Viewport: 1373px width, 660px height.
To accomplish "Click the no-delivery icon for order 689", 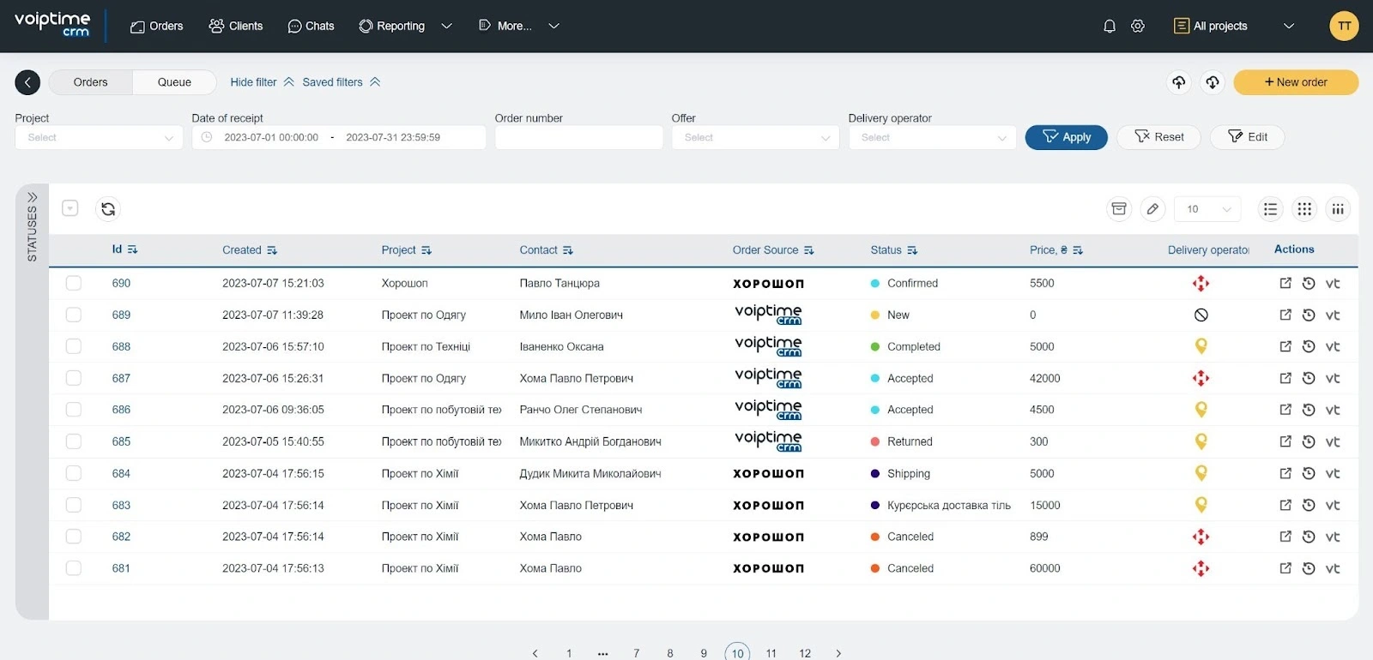I will point(1201,315).
